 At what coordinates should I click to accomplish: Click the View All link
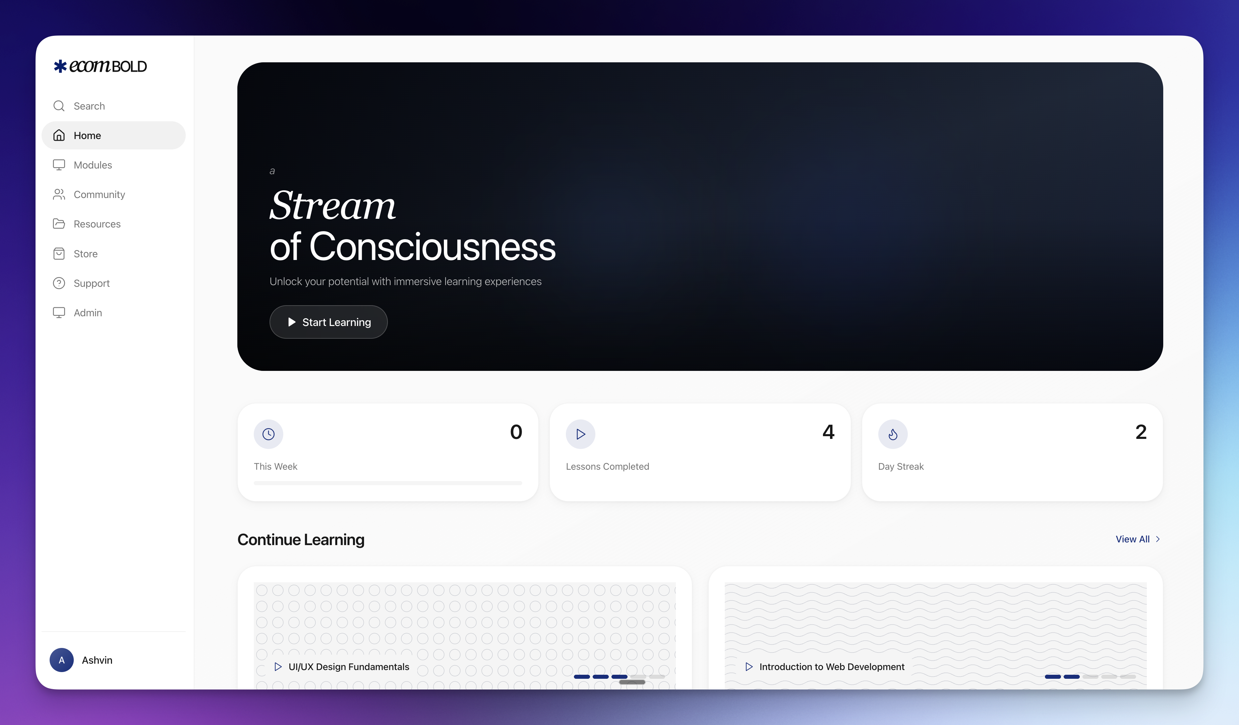point(1132,539)
